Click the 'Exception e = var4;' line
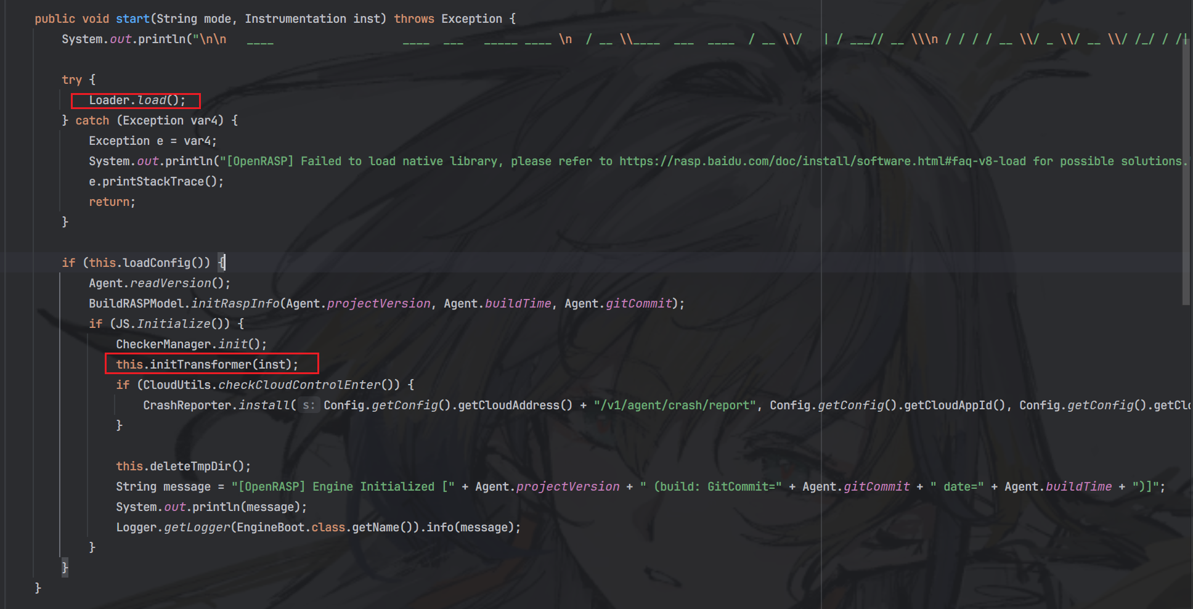The image size is (1193, 609). pos(153,141)
